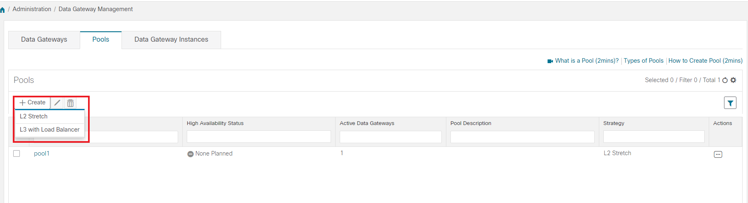Click the delete trash icon
Image resolution: width=748 pixels, height=203 pixels.
pyautogui.click(x=71, y=103)
